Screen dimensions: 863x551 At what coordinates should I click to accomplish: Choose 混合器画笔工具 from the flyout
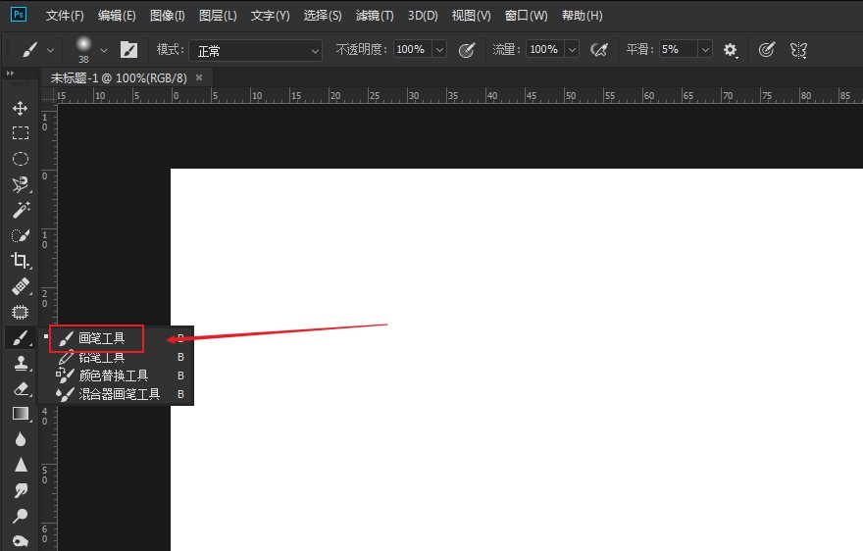click(116, 394)
